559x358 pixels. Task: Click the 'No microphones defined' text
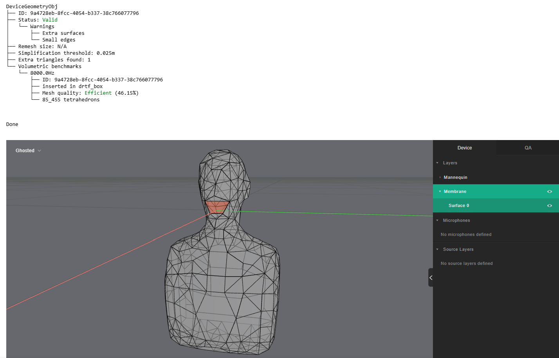(x=466, y=234)
